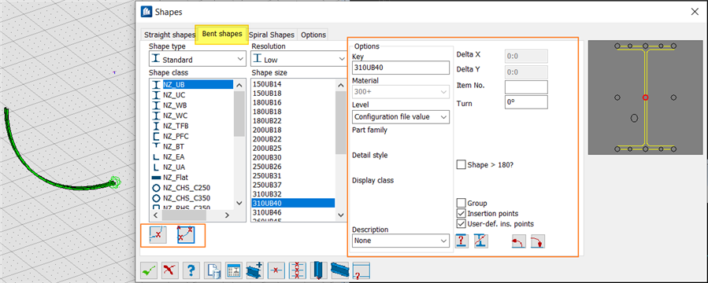Click the add beam icon with plus sign
This screenshot has height=283, width=708.
click(254, 270)
